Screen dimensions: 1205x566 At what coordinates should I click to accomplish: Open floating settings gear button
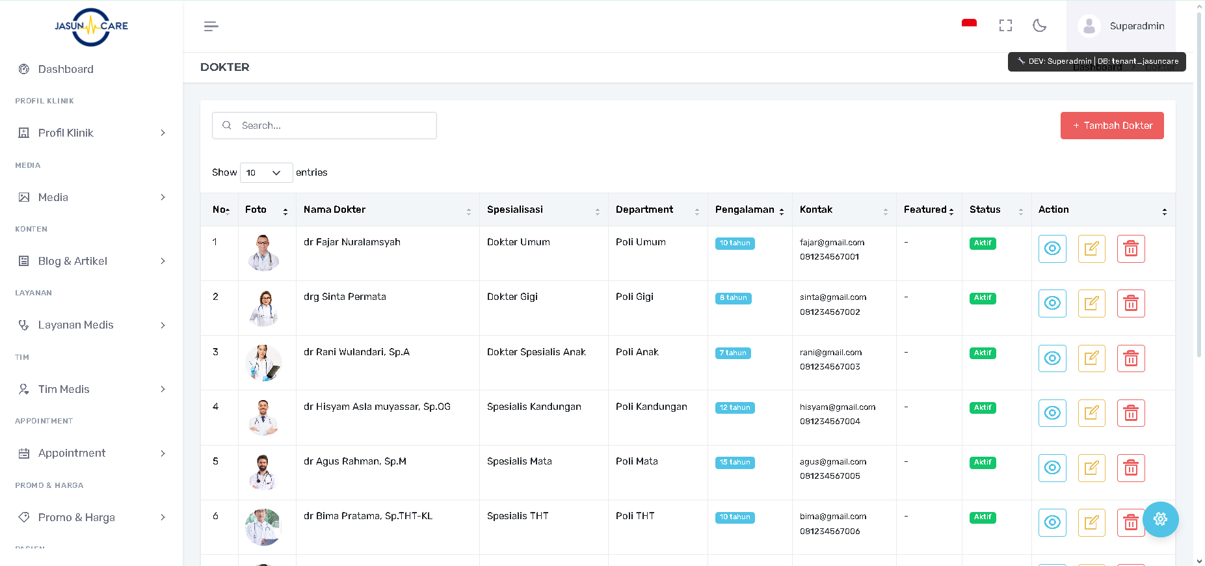1160,519
